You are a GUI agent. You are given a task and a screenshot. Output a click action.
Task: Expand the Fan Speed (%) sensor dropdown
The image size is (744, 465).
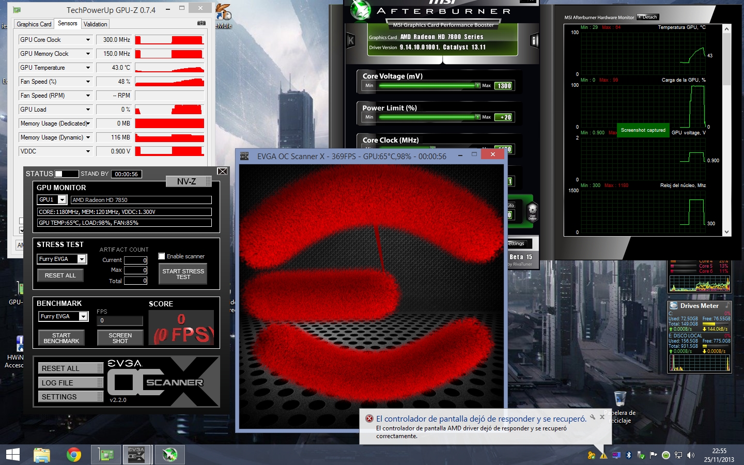click(88, 82)
